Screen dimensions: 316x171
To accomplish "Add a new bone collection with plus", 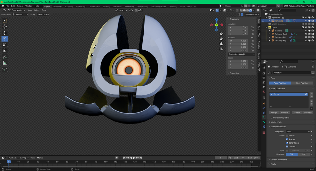I will [312, 93].
